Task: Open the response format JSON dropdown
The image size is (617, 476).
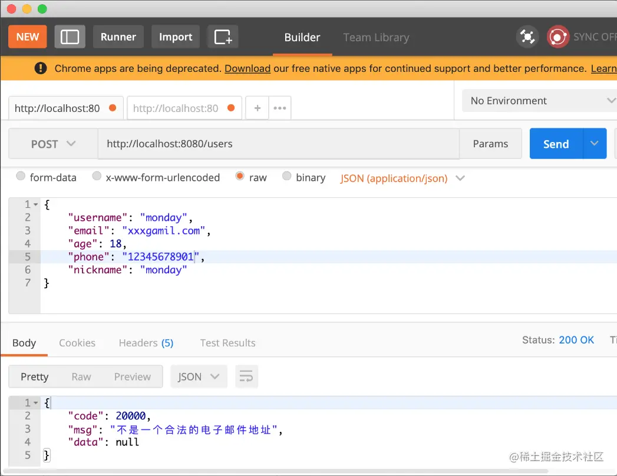Action: tap(199, 376)
